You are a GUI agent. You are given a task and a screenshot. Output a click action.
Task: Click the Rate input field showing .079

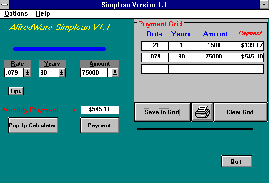[12, 73]
